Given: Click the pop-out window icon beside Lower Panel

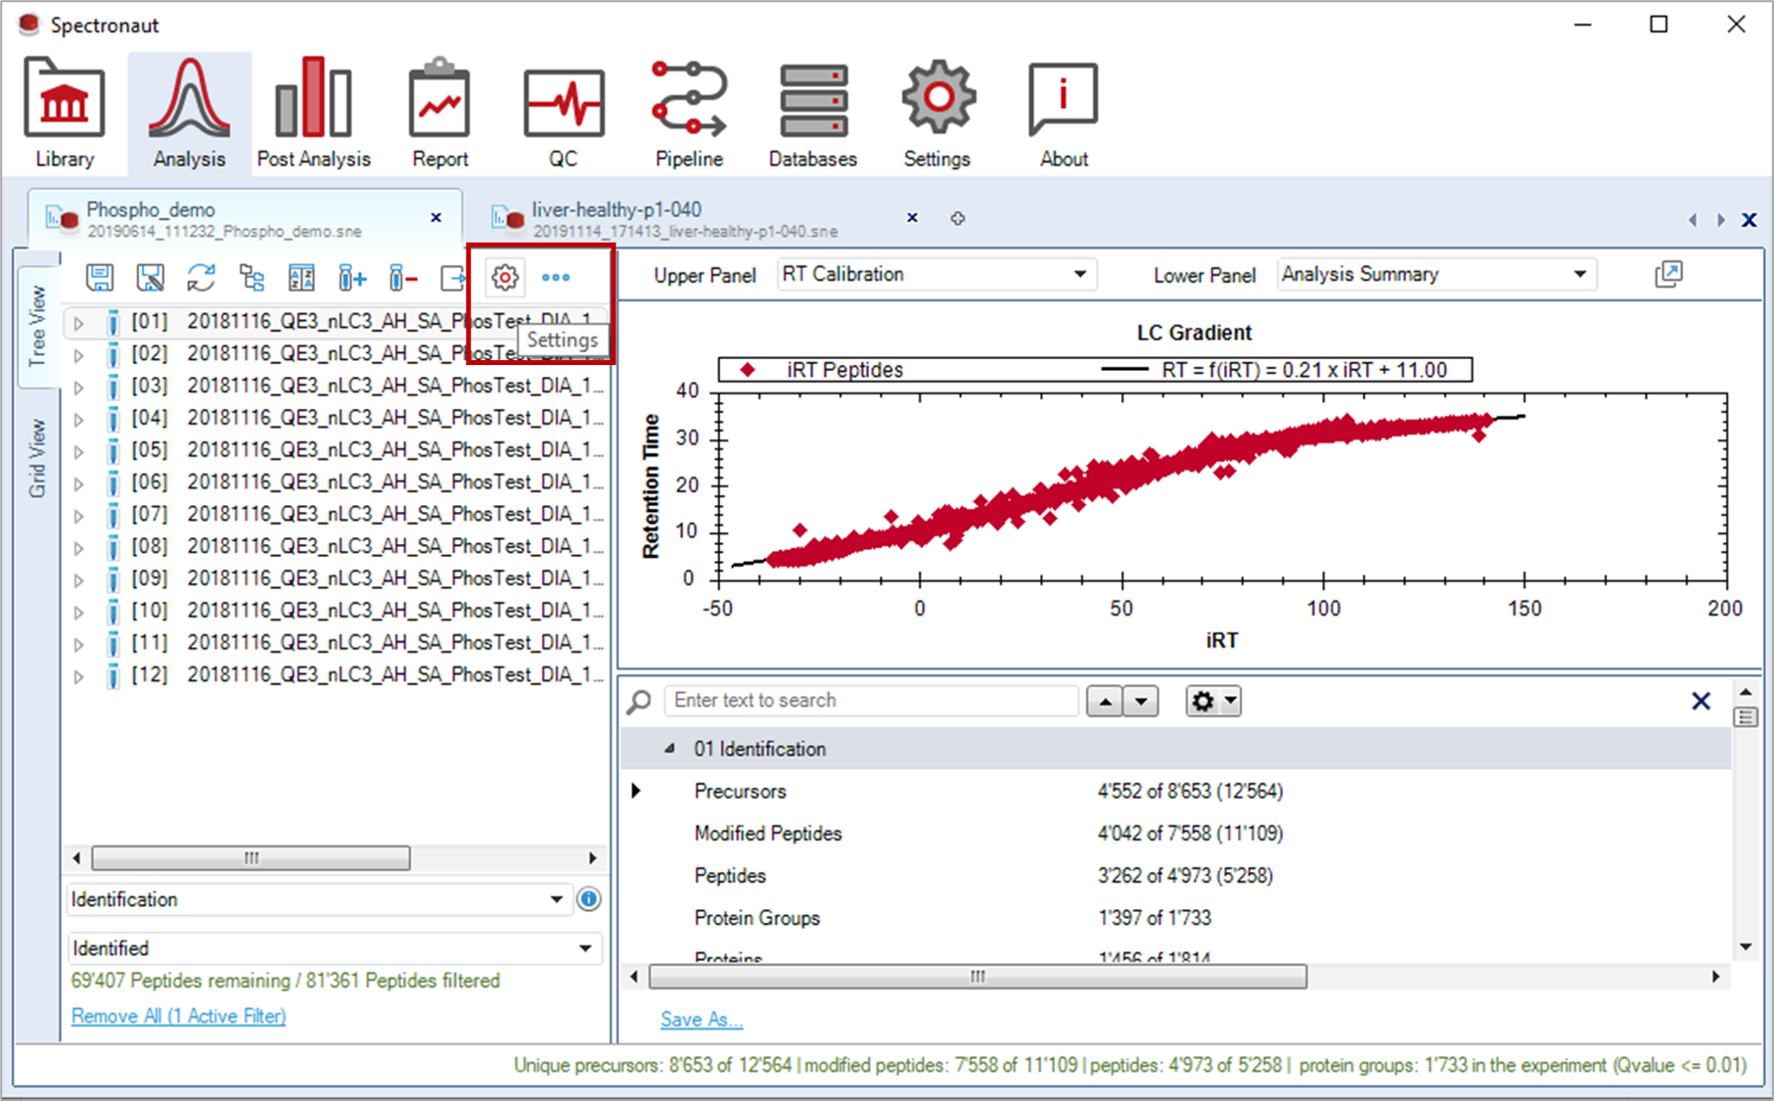Looking at the screenshot, I should (x=1668, y=274).
